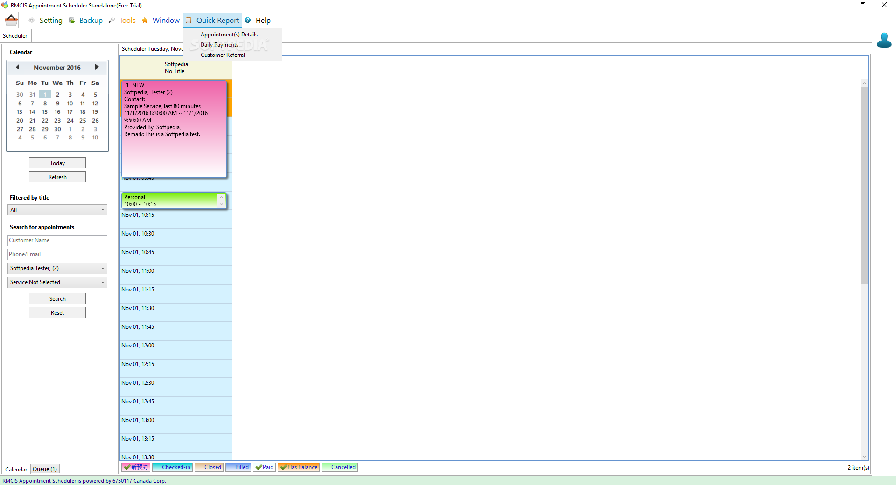Select November 30 in the calendar

tap(57, 129)
